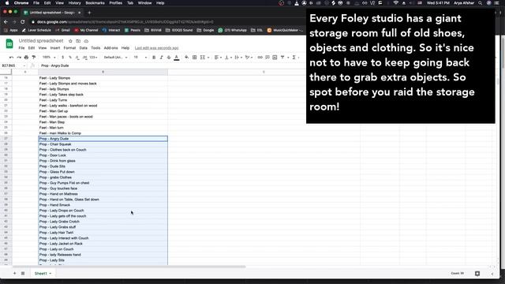The height and width of the screenshot is (284, 505).
Task: Open the borders tool
Action: click(195, 58)
